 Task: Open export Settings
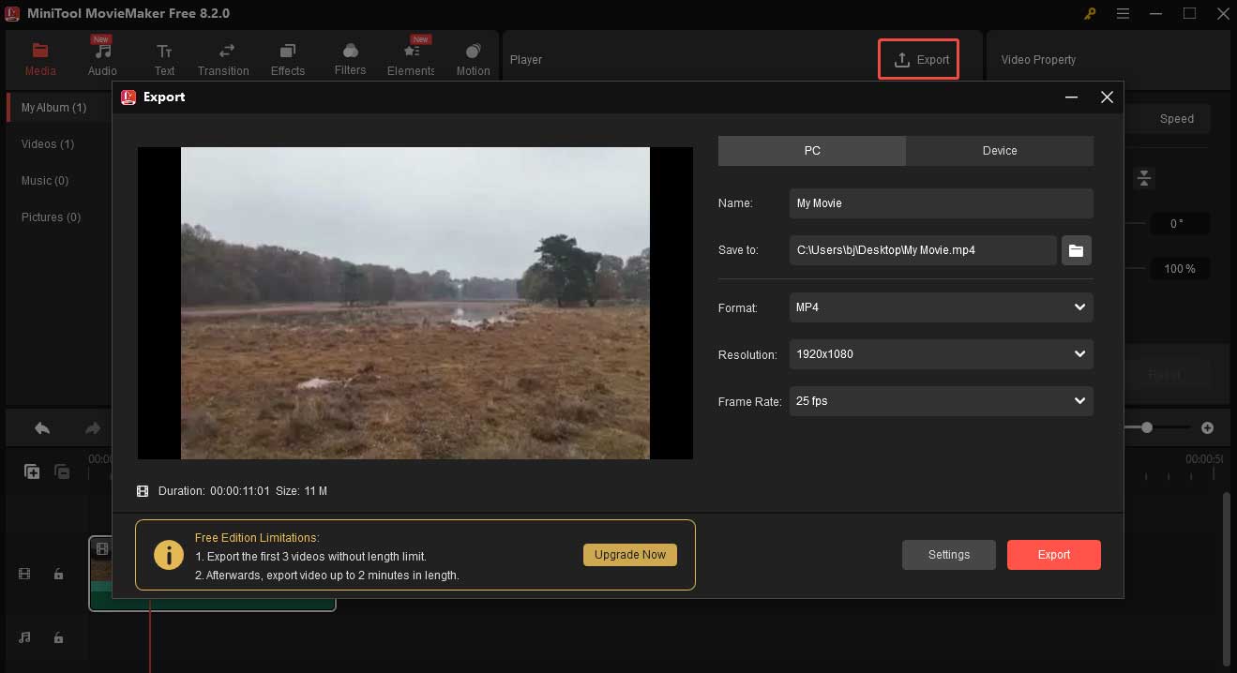[x=949, y=555]
